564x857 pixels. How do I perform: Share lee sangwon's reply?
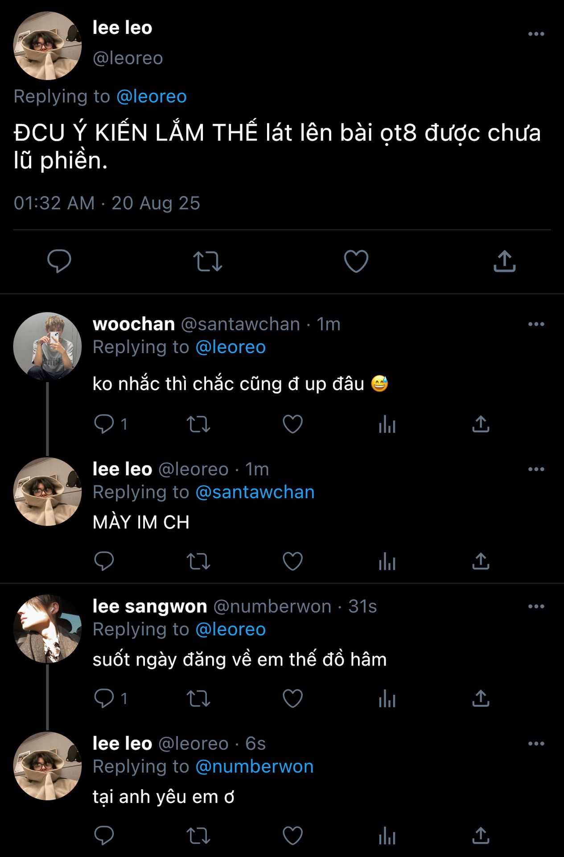481,698
